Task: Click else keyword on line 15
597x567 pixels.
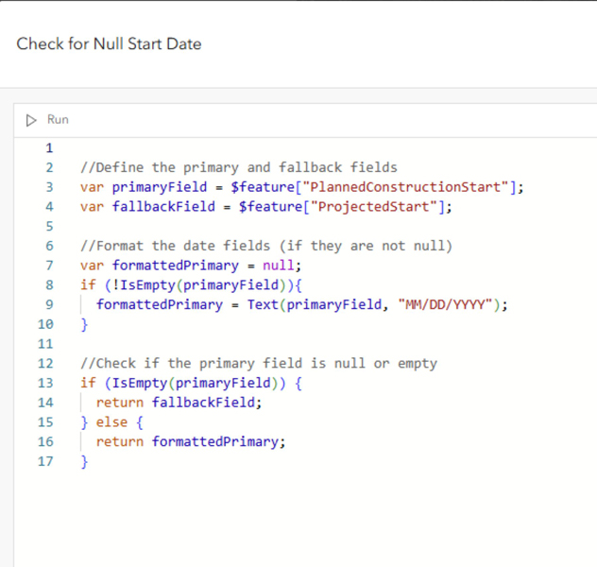Action: 111,422
